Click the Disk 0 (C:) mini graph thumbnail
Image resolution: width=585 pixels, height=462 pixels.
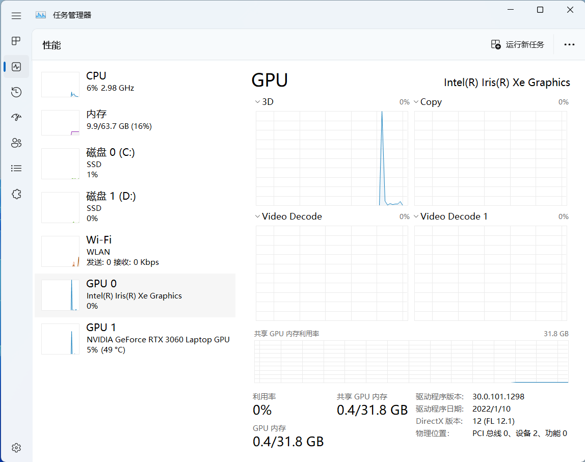pos(60,164)
